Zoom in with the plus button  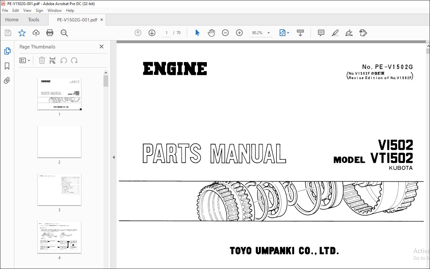point(239,33)
